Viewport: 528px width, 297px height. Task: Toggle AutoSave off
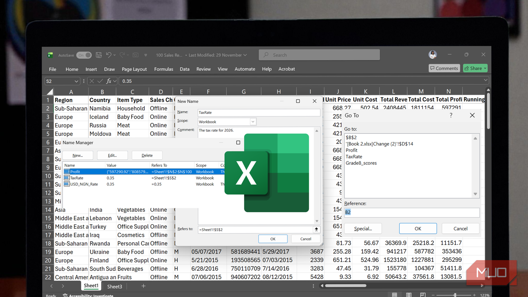(84, 55)
